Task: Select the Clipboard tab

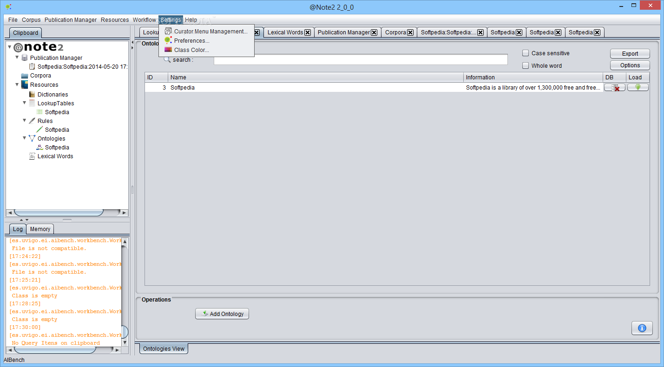Action: pos(26,33)
